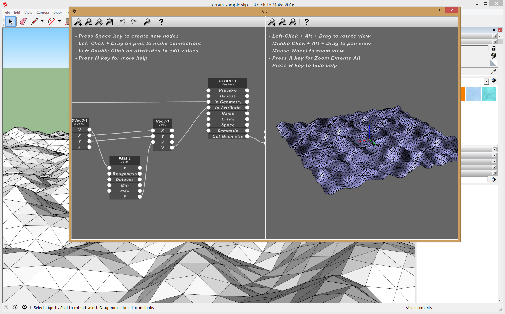Image resolution: width=505 pixels, height=314 pixels.
Task: Click zoom reset icon in node editor toolbar
Action: 99,22
